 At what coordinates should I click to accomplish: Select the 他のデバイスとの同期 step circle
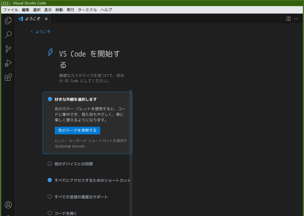(x=49, y=164)
